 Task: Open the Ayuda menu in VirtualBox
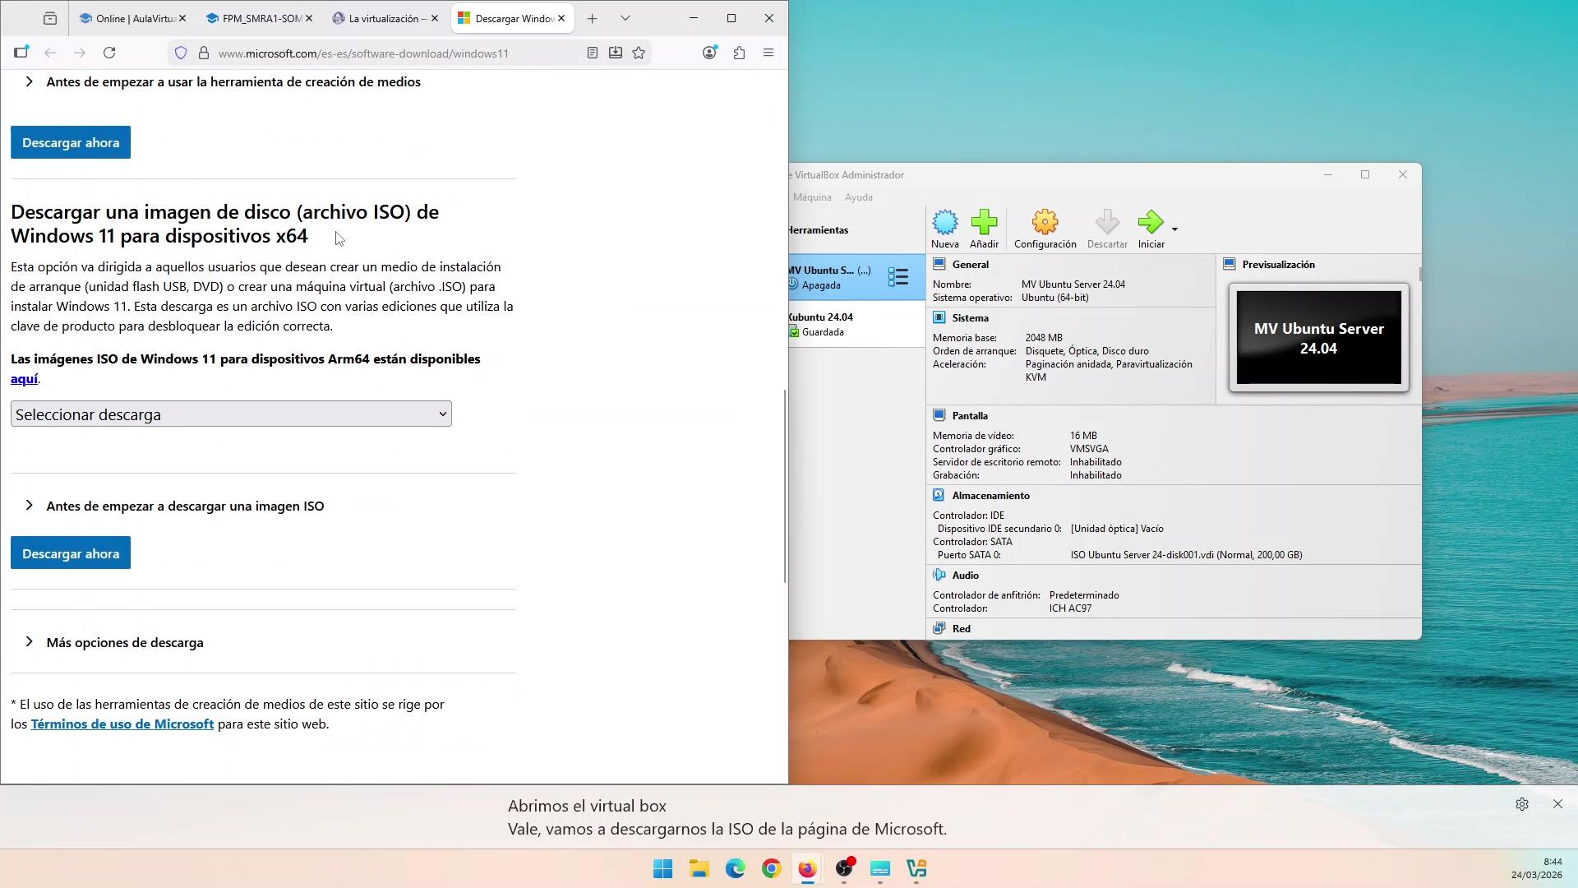[x=858, y=197]
